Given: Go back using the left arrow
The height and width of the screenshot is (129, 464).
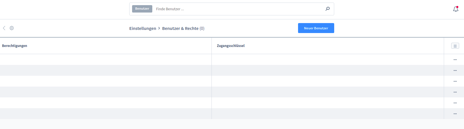Looking at the screenshot, I should click(x=4, y=28).
